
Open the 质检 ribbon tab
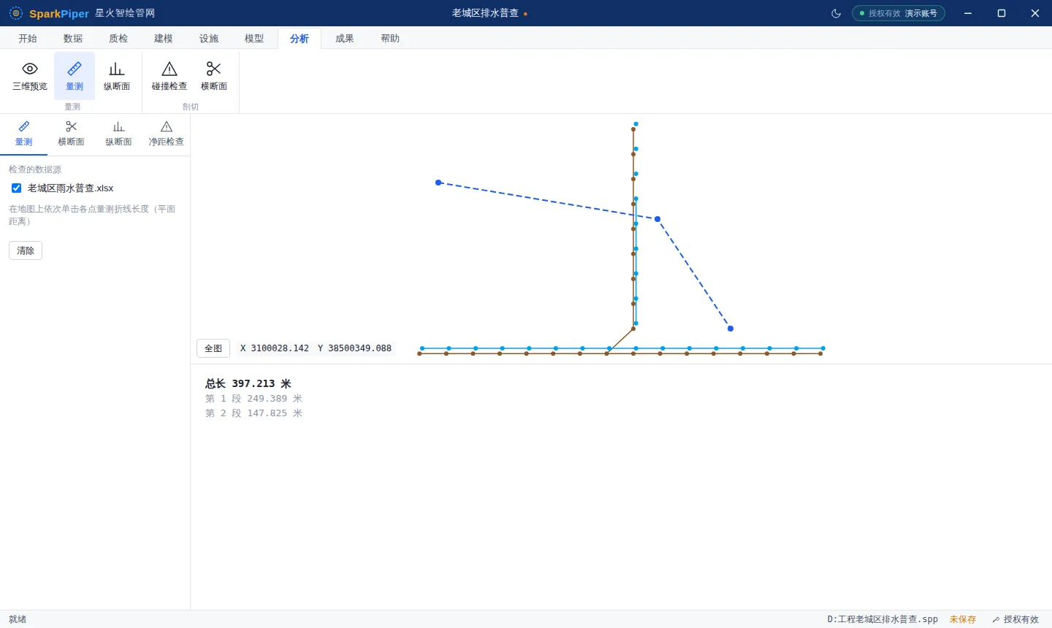[118, 38]
